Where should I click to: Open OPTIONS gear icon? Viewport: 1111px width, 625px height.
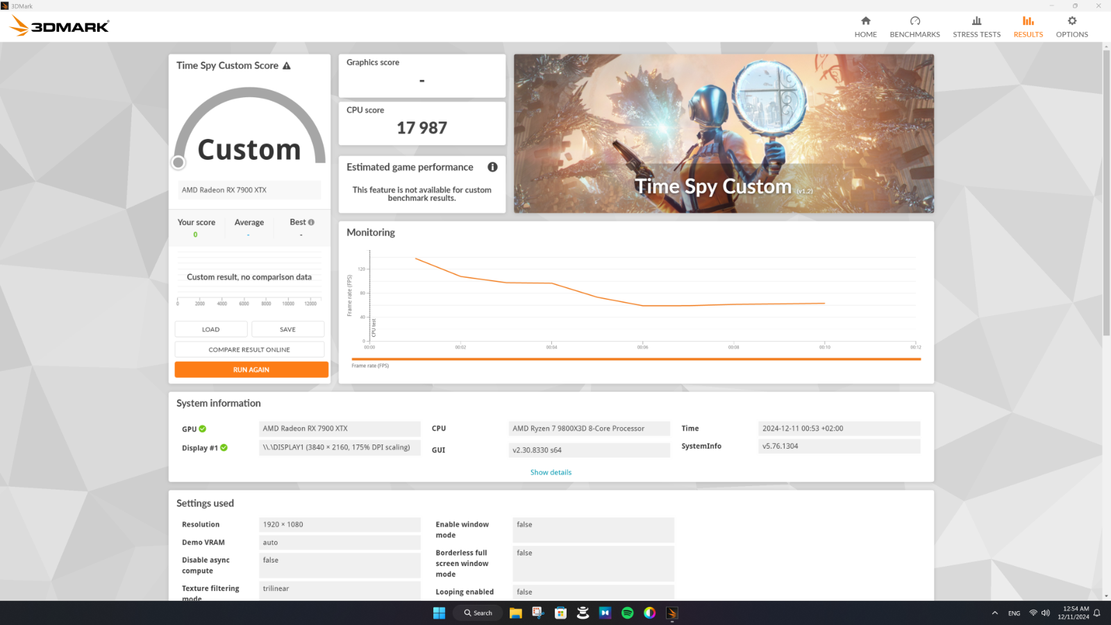pyautogui.click(x=1072, y=21)
